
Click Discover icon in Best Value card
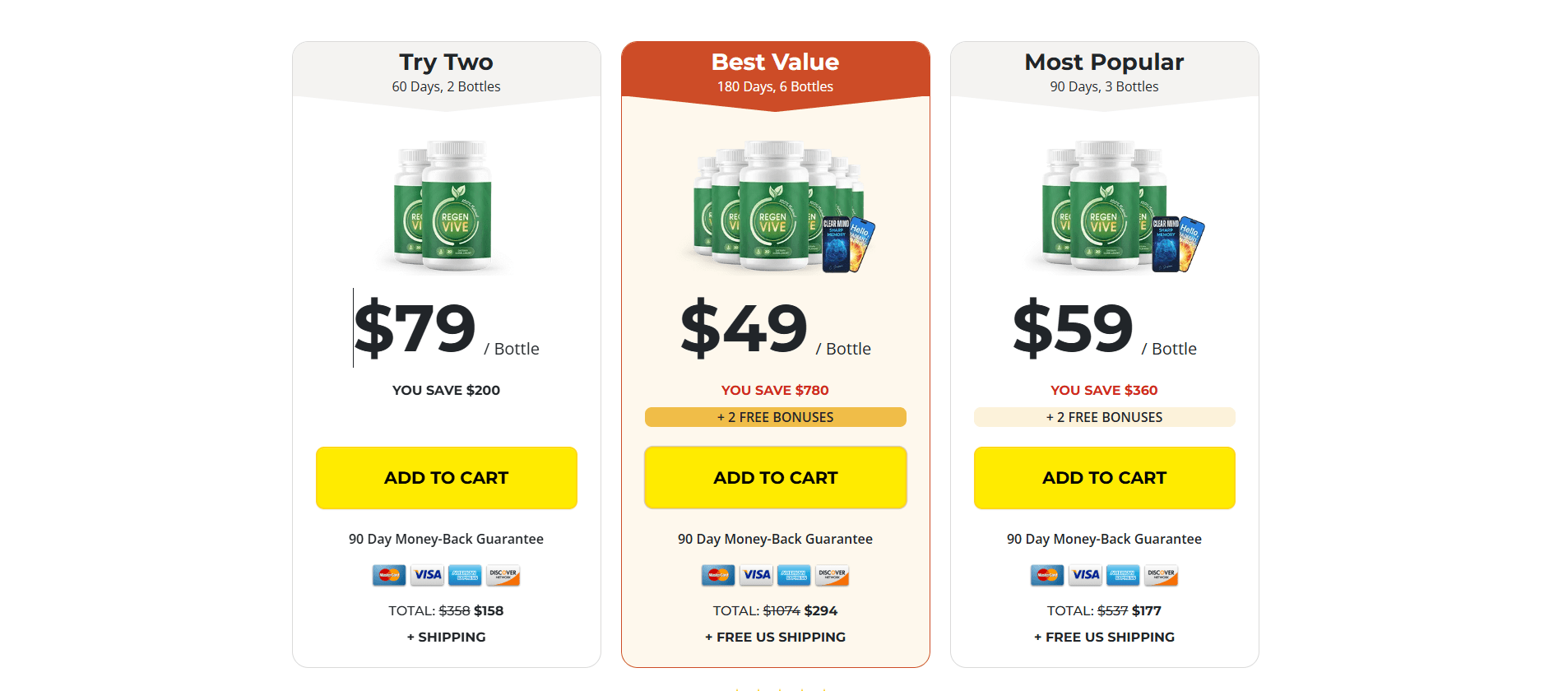click(x=832, y=575)
